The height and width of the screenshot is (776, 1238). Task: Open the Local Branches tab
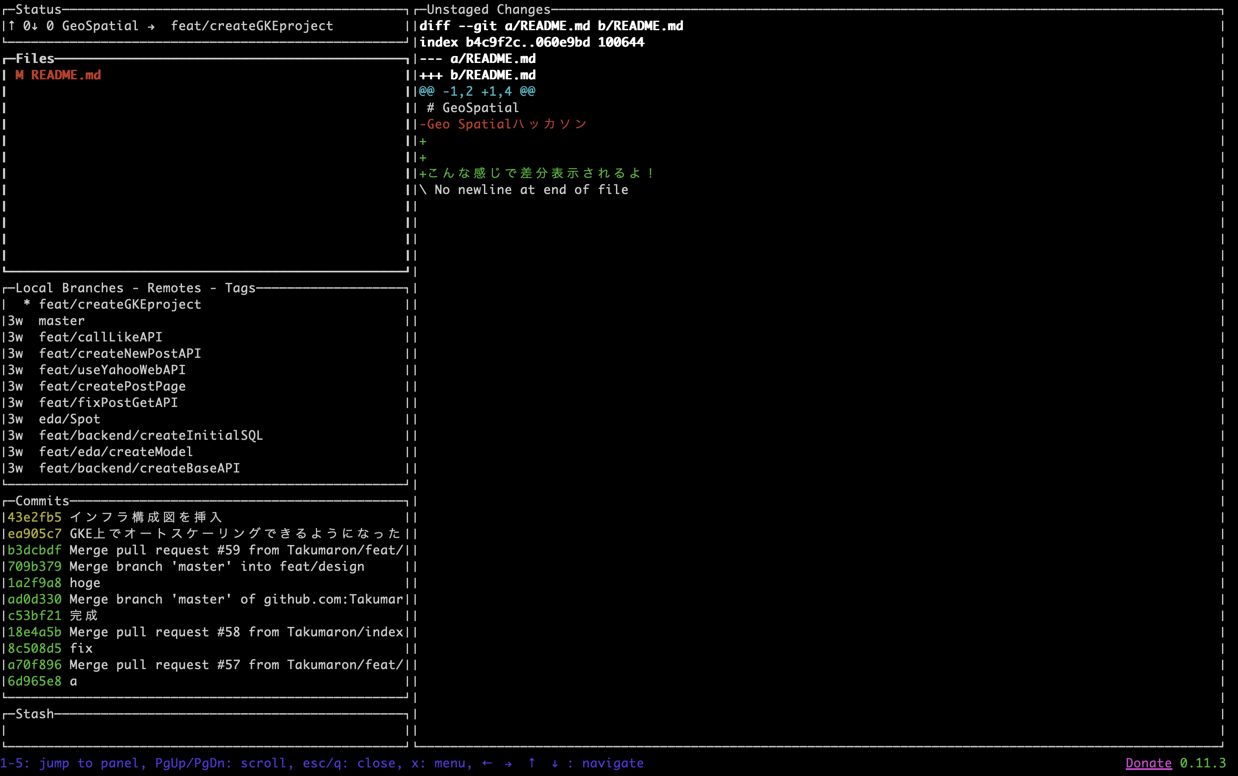click(x=70, y=288)
